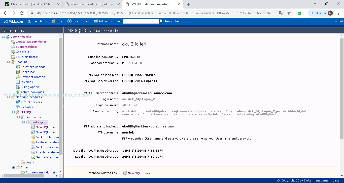Click the browser address bar URL
Screen dimensions: 344x183
154,13
